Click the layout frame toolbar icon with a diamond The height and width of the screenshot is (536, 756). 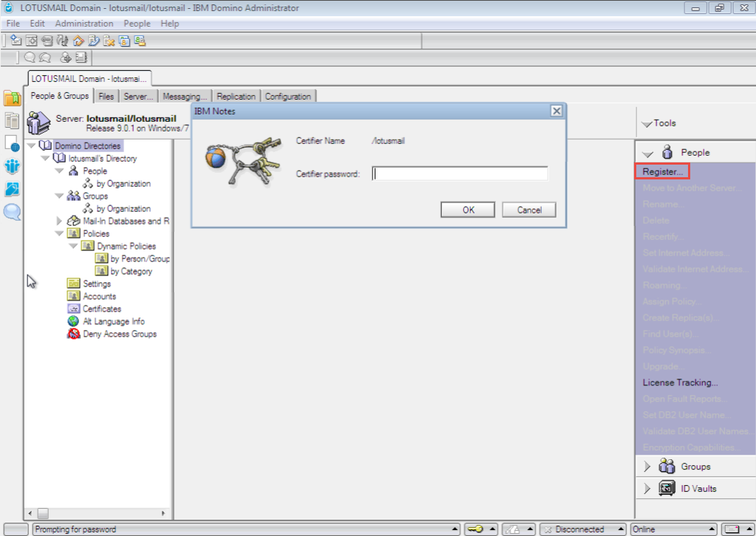(x=31, y=41)
